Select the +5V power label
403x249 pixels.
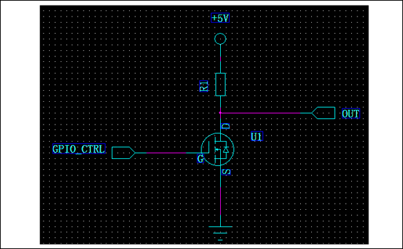(220, 18)
